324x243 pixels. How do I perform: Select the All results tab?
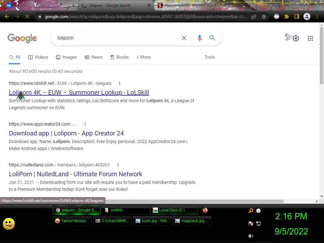click(x=15, y=57)
